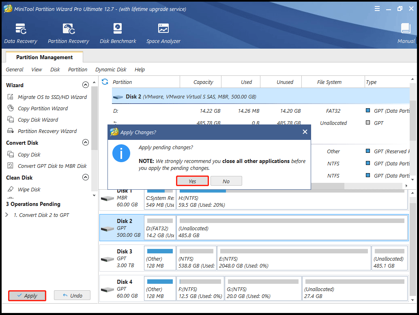The image size is (419, 315).
Task: Confirm pending changes with Yes
Action: point(192,181)
